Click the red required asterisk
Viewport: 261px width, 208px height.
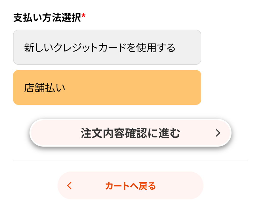tap(84, 17)
